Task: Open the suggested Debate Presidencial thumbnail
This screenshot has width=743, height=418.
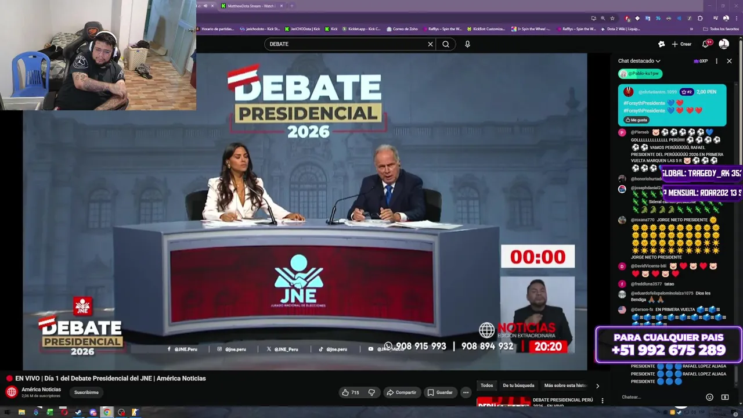Action: pyautogui.click(x=503, y=402)
